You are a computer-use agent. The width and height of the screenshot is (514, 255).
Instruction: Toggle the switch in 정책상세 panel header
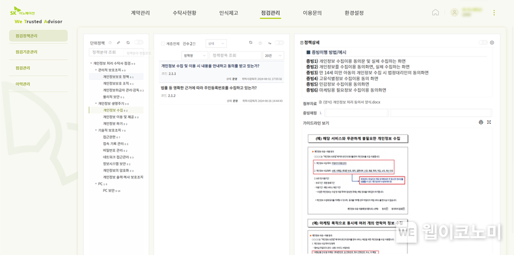point(483,43)
